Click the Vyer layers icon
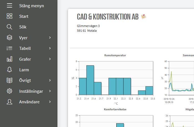The height and width of the screenshot is (127, 194). click(x=9, y=38)
